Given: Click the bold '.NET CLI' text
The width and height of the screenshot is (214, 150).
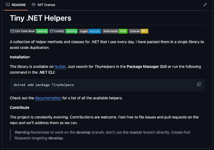Looking at the screenshot, I should [47, 72].
